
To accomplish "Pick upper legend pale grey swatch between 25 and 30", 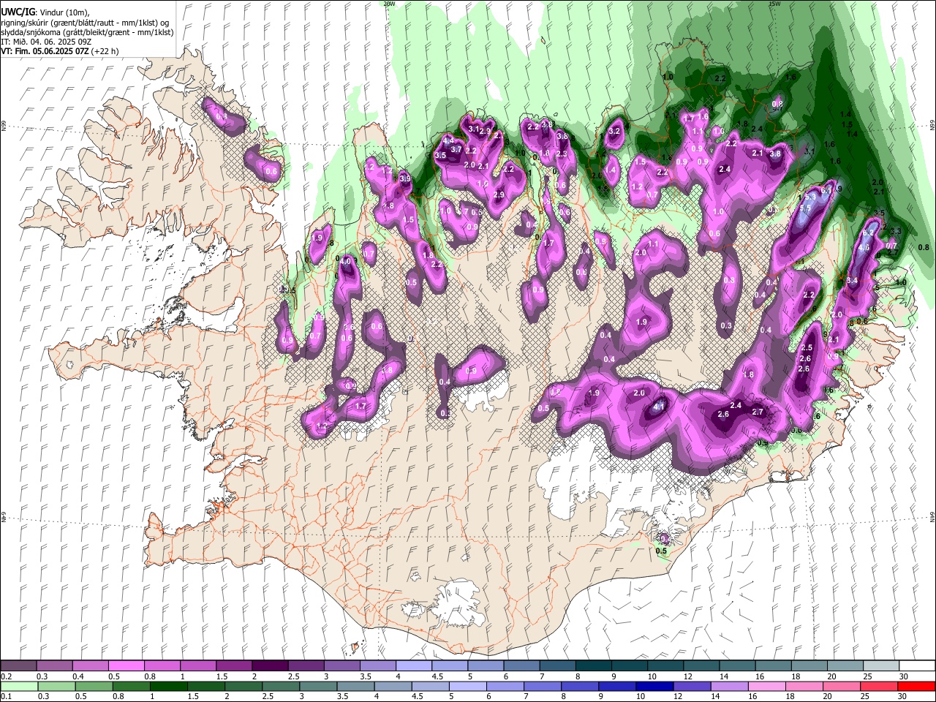I will 880,666.
